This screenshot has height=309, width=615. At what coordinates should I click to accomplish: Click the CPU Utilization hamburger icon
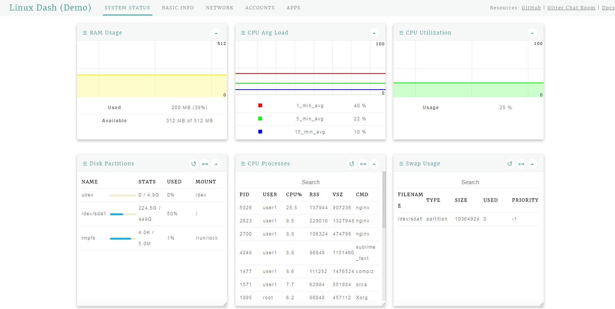click(401, 33)
